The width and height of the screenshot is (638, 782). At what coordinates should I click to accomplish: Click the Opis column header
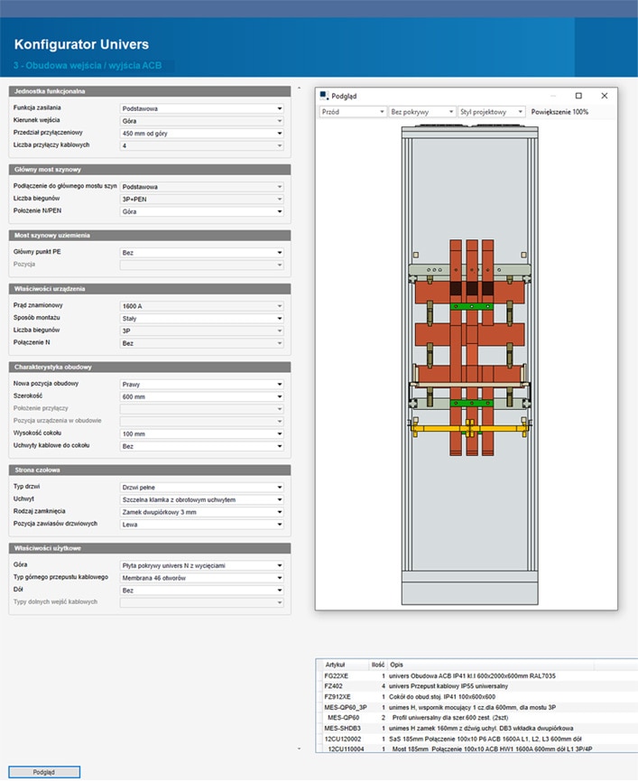(399, 664)
